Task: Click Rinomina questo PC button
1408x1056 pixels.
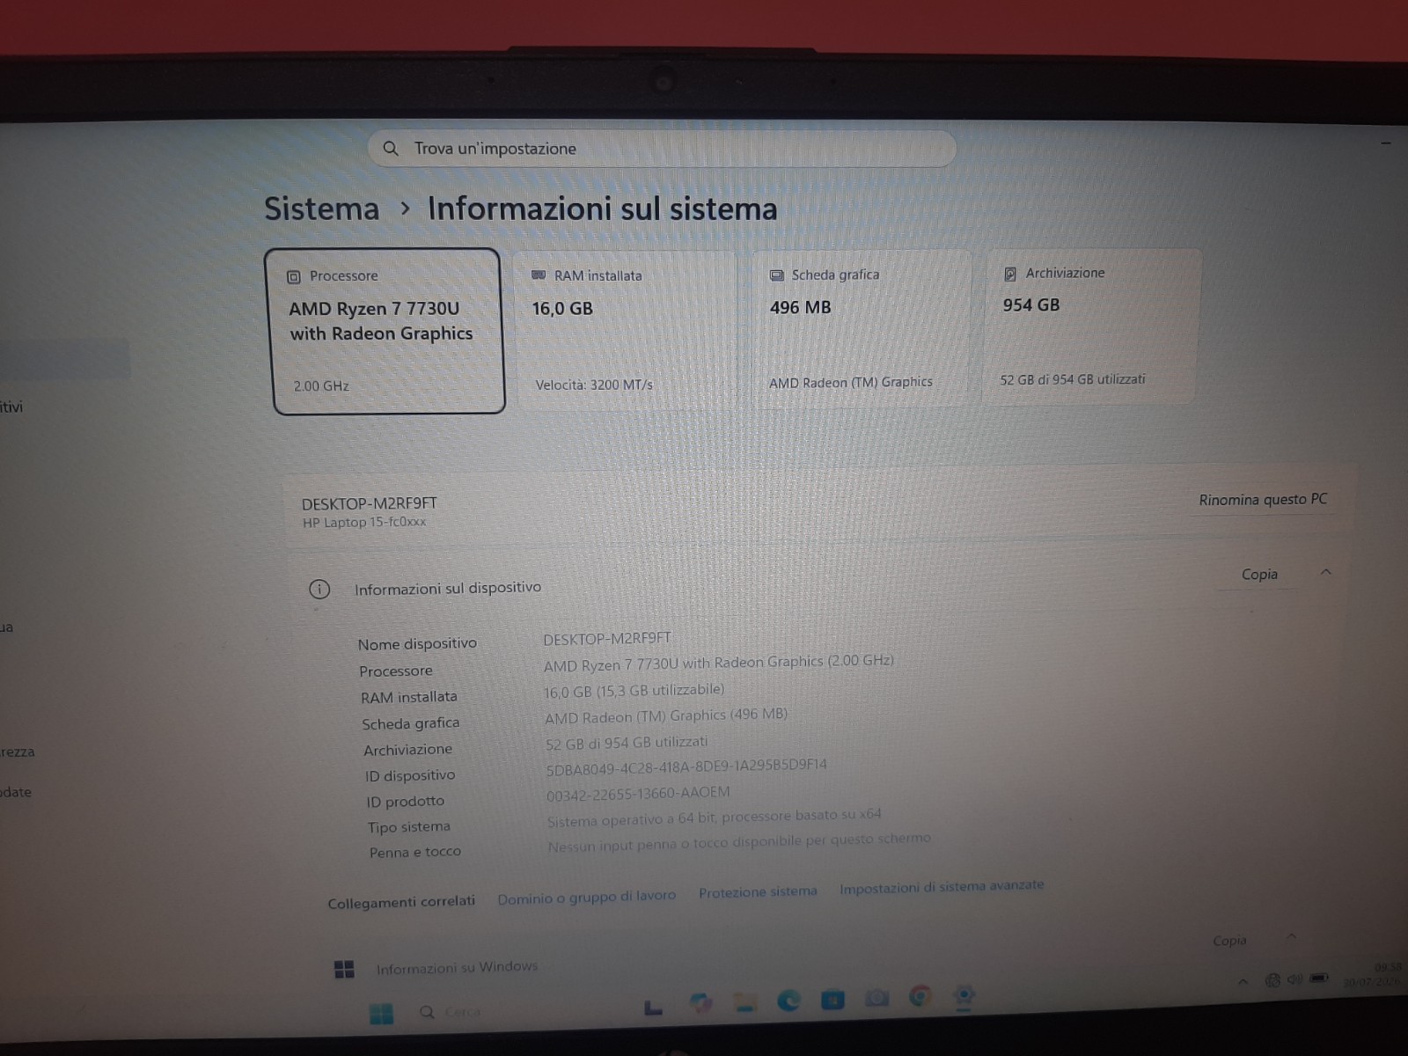Action: click(x=1263, y=499)
